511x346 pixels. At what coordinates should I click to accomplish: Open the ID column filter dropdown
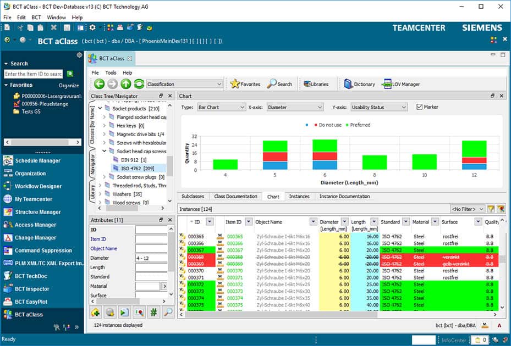point(210,222)
